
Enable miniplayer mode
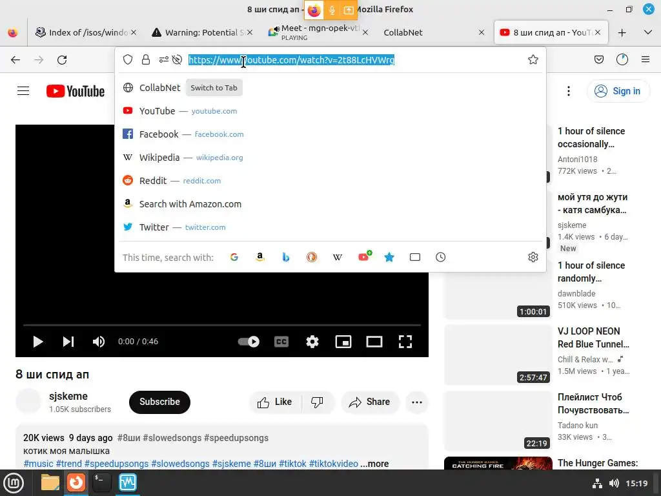tap(343, 342)
